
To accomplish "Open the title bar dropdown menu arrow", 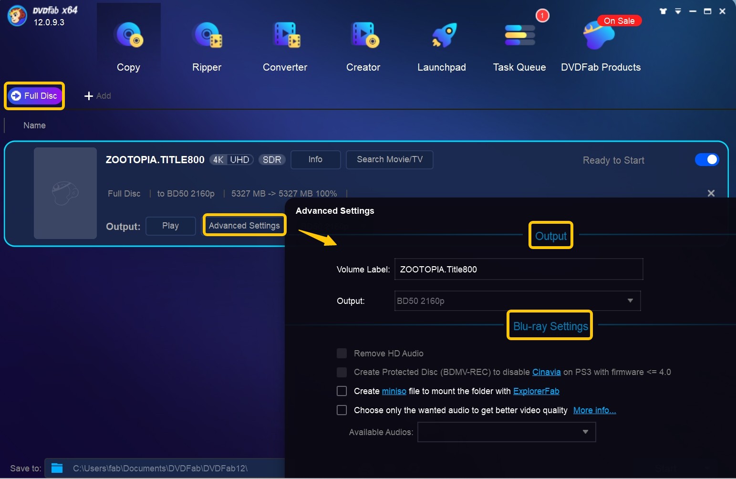I will 678,11.
